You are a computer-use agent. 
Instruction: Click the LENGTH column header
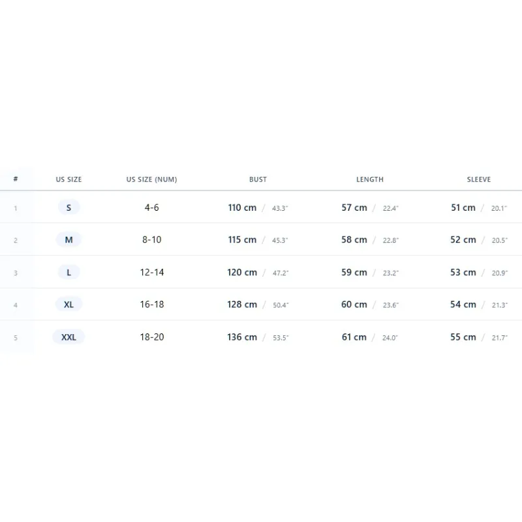[x=370, y=179]
